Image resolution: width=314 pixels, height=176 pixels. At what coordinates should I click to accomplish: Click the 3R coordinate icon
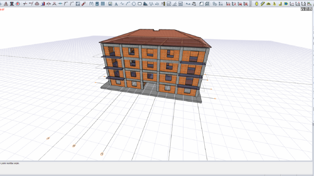[240, 4]
